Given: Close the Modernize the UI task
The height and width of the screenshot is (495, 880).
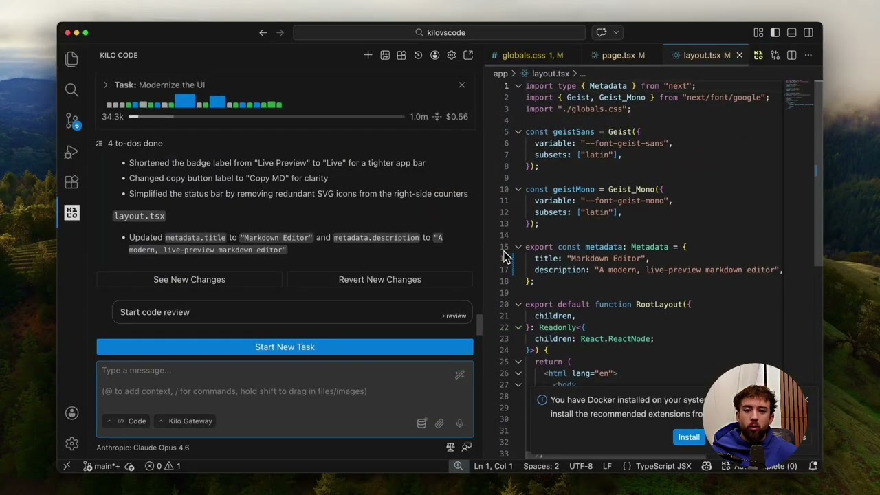Looking at the screenshot, I should (462, 85).
